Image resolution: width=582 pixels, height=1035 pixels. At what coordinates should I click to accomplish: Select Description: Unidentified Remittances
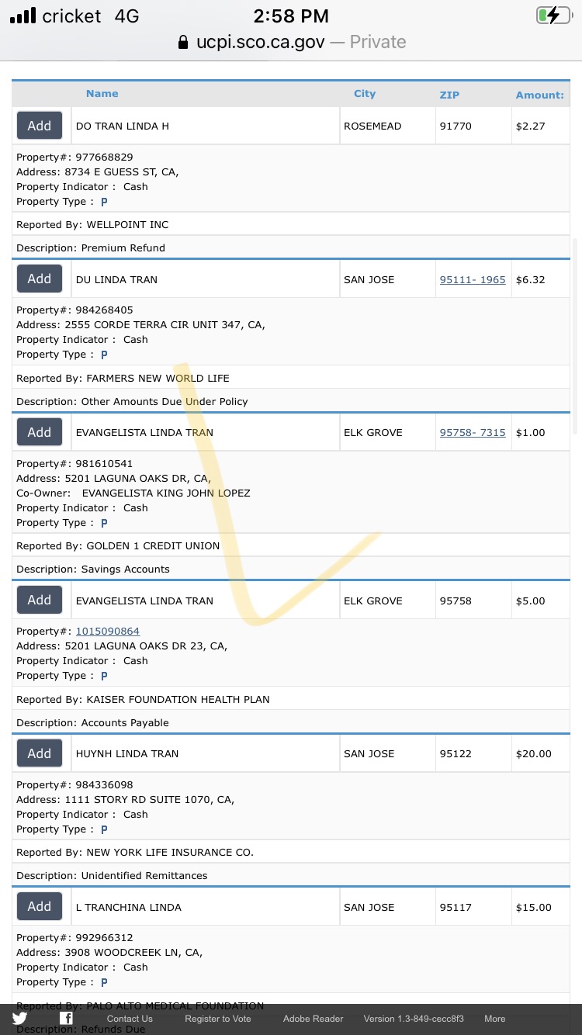click(112, 876)
